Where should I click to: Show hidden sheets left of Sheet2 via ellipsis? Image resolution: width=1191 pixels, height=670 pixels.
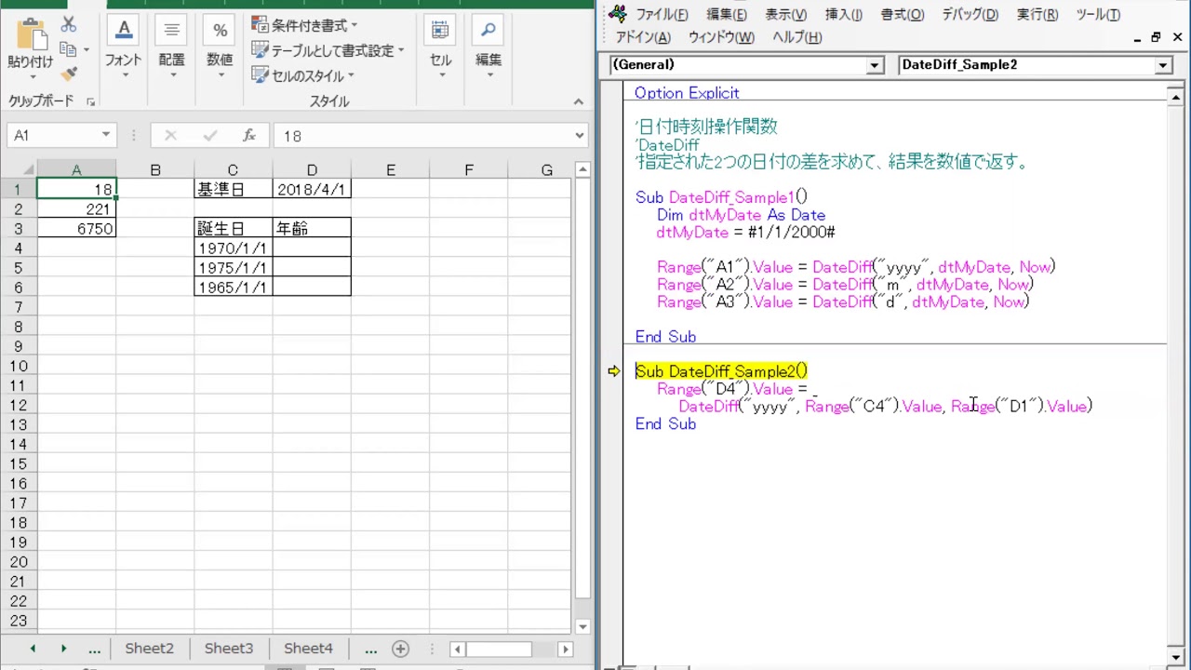[94, 649]
